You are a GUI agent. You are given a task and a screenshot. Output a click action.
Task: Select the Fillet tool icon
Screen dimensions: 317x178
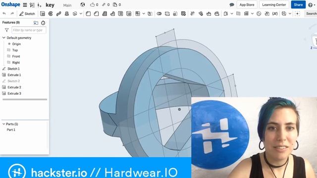pos(88,14)
